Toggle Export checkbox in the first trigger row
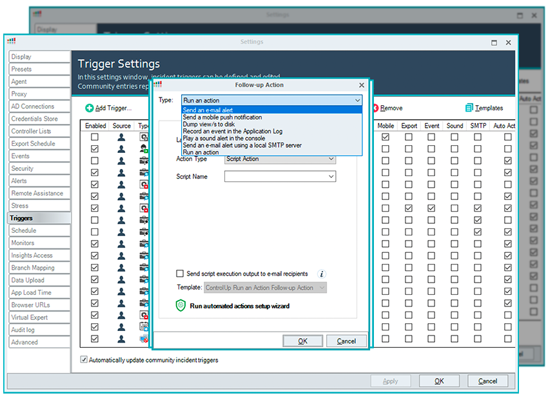The height and width of the screenshot is (400, 548). 409,137
